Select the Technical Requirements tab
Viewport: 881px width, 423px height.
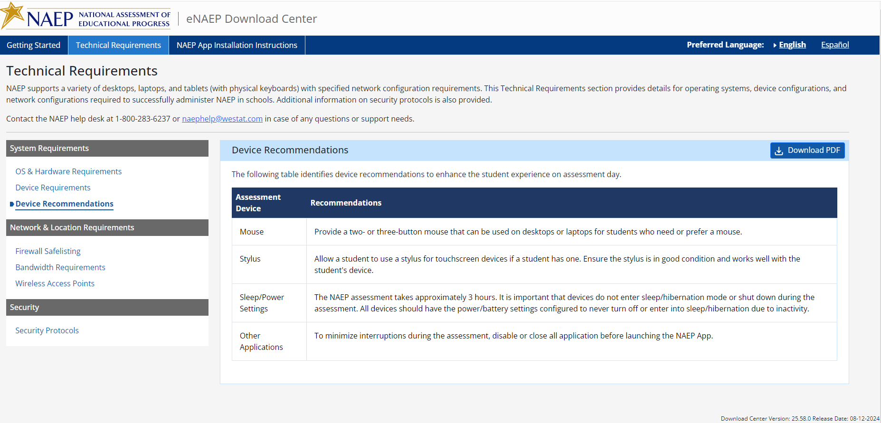click(x=118, y=45)
